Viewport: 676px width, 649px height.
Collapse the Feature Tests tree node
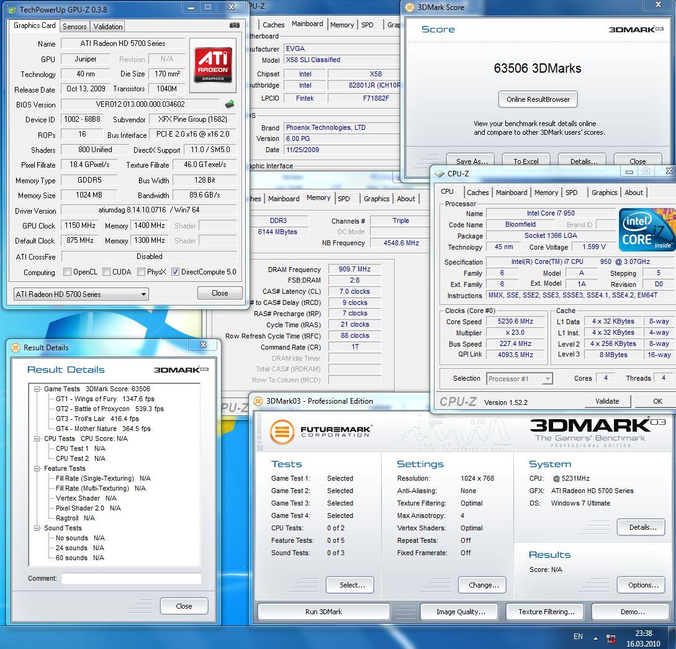tap(37, 468)
